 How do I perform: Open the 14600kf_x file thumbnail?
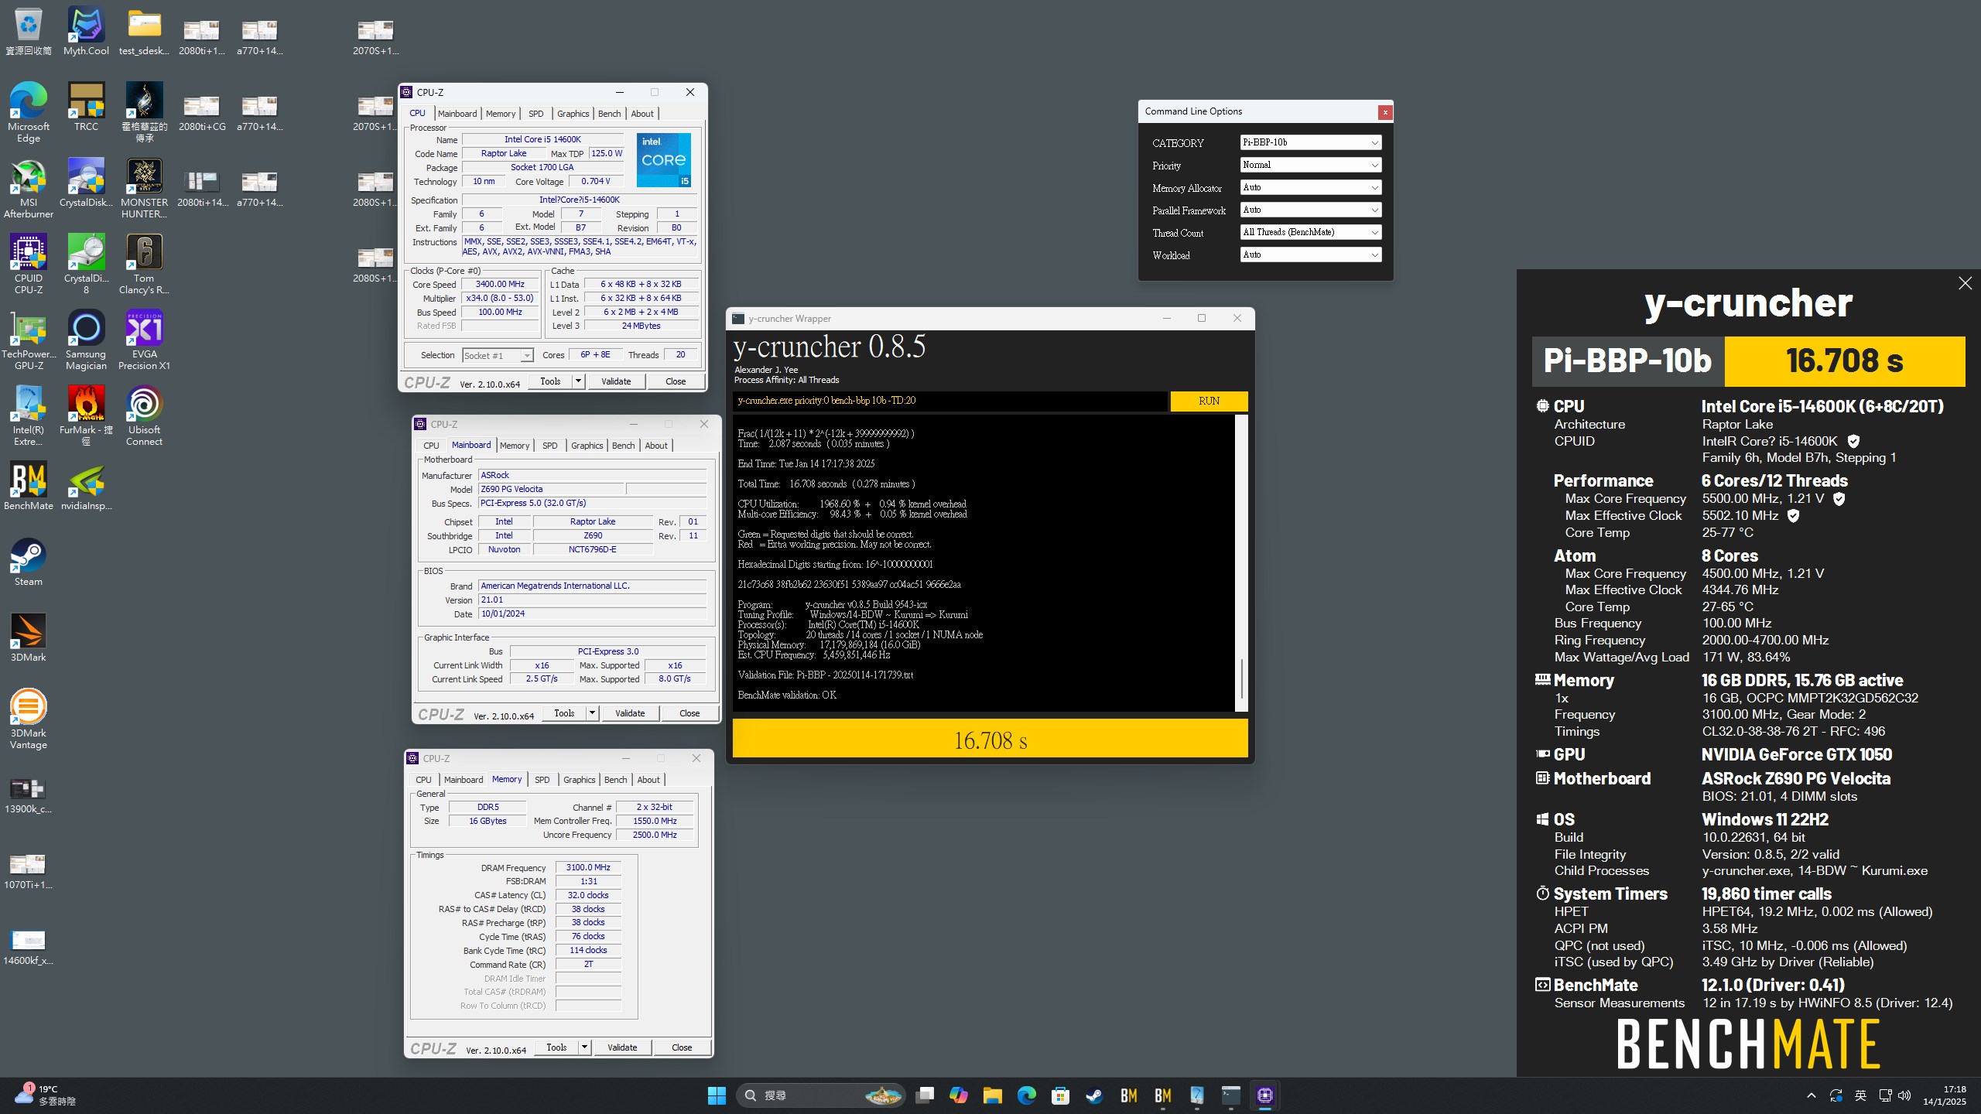(28, 947)
